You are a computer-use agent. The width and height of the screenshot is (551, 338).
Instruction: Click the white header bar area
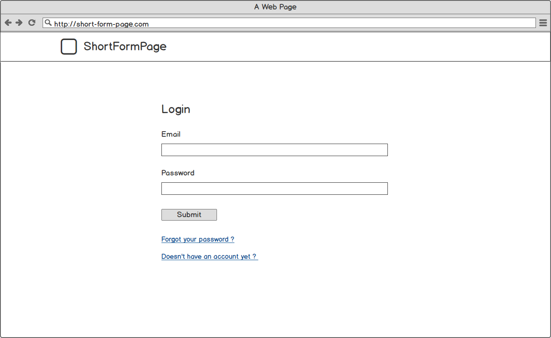point(344,46)
